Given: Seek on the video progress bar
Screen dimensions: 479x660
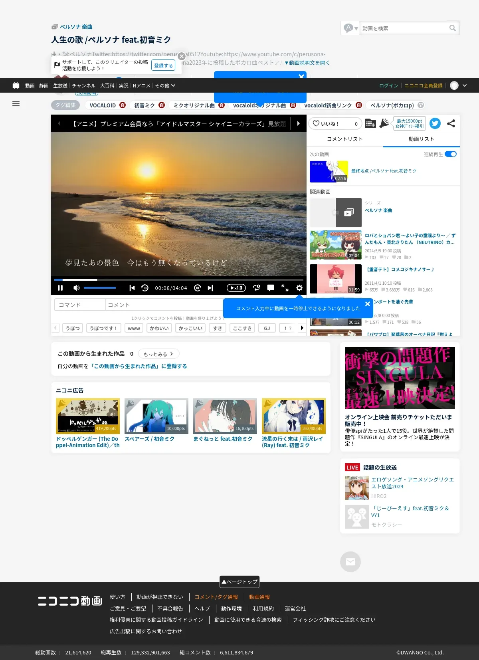Looking at the screenshot, I should pos(179,280).
